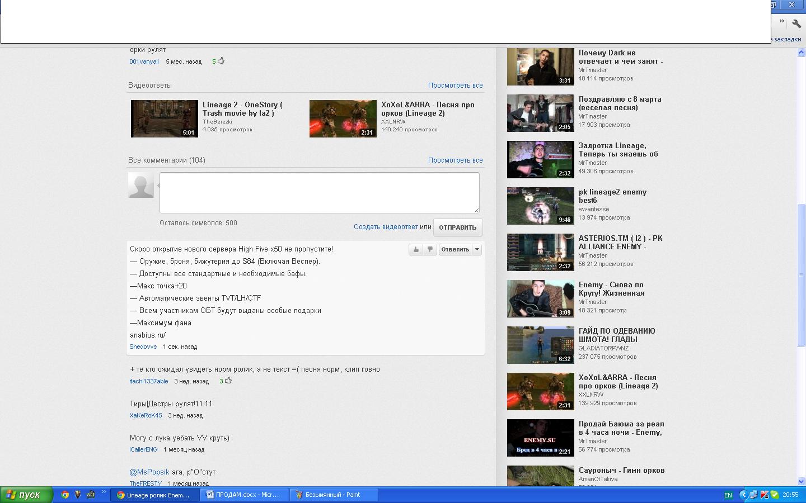Visit Shedovvs user profile
The height and width of the screenshot is (503, 806).
[143, 347]
